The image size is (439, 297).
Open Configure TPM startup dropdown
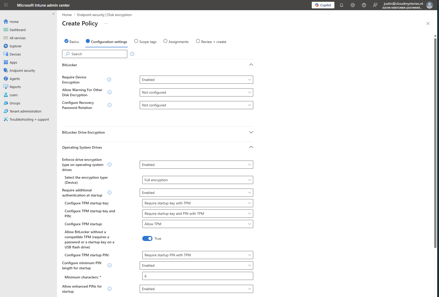(198, 224)
